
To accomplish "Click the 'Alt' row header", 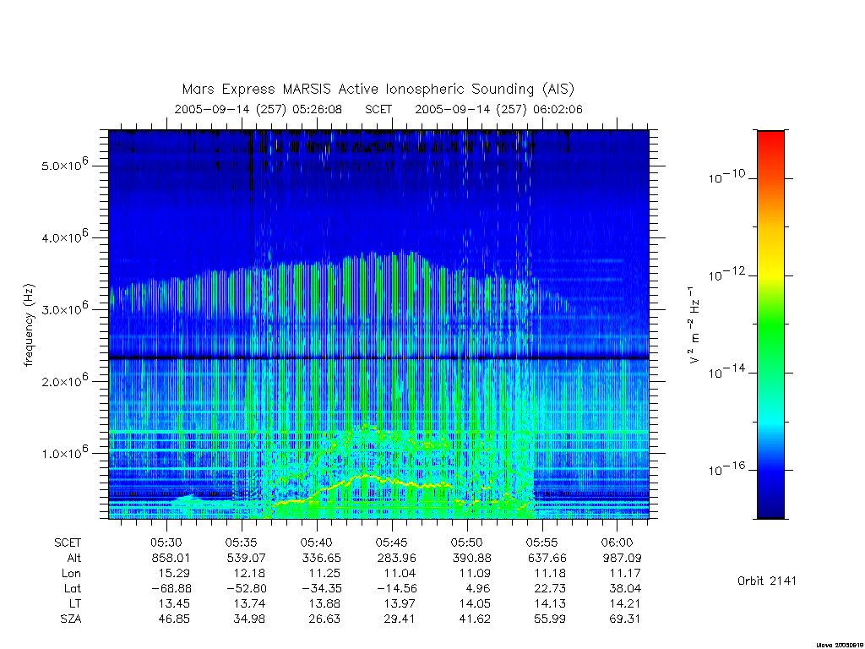I will tap(74, 558).
